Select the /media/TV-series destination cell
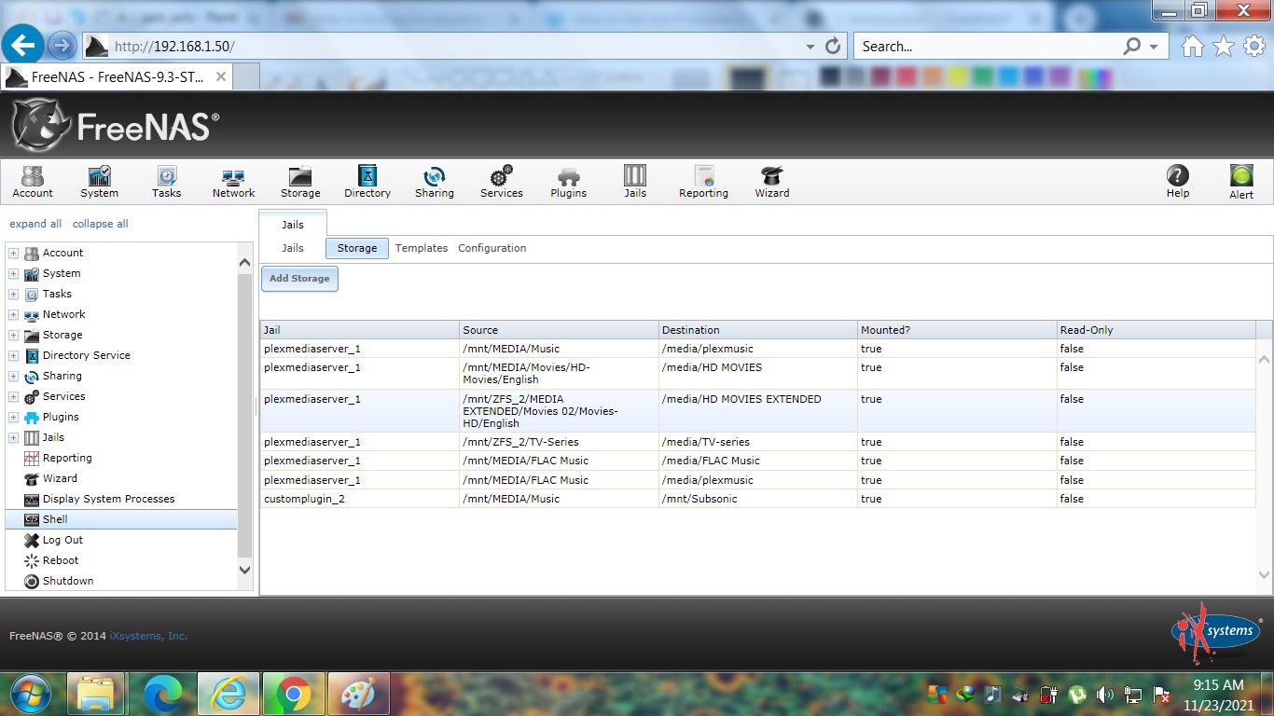This screenshot has height=716, width=1274. [757, 442]
